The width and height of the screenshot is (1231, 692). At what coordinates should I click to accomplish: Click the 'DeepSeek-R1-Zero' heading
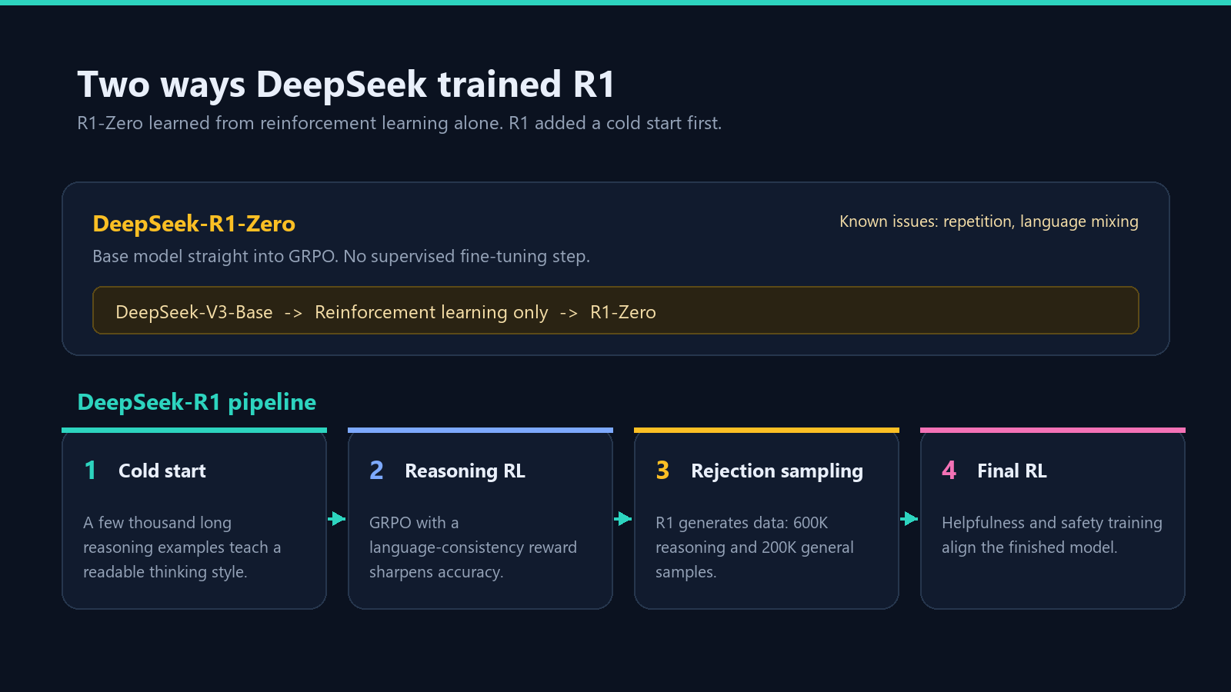coord(194,224)
